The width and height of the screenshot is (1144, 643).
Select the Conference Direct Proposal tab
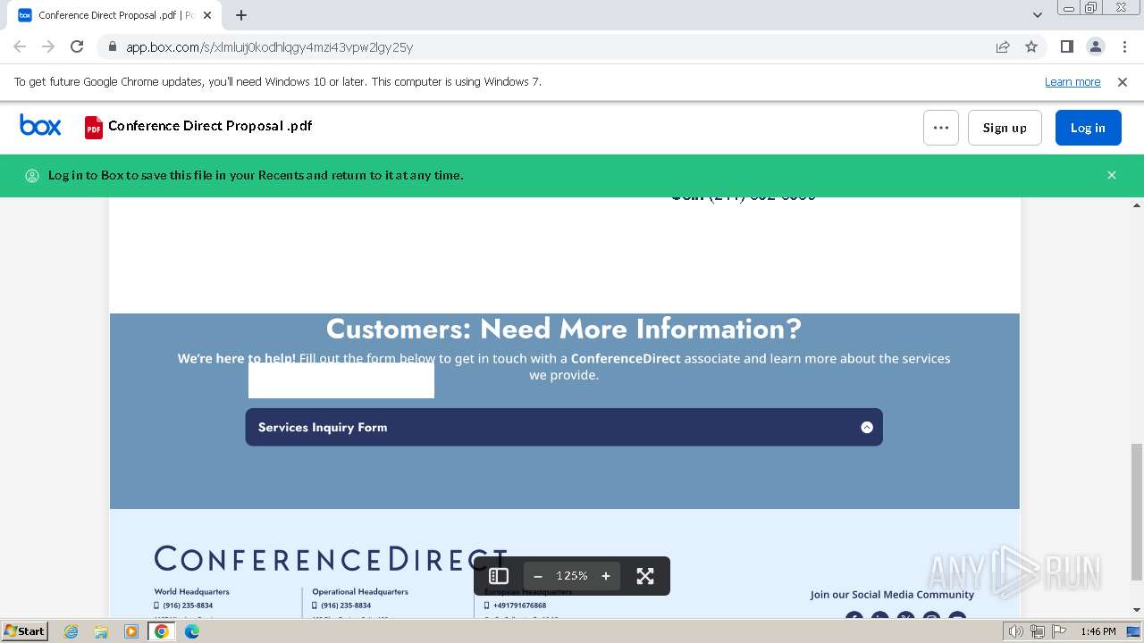116,15
